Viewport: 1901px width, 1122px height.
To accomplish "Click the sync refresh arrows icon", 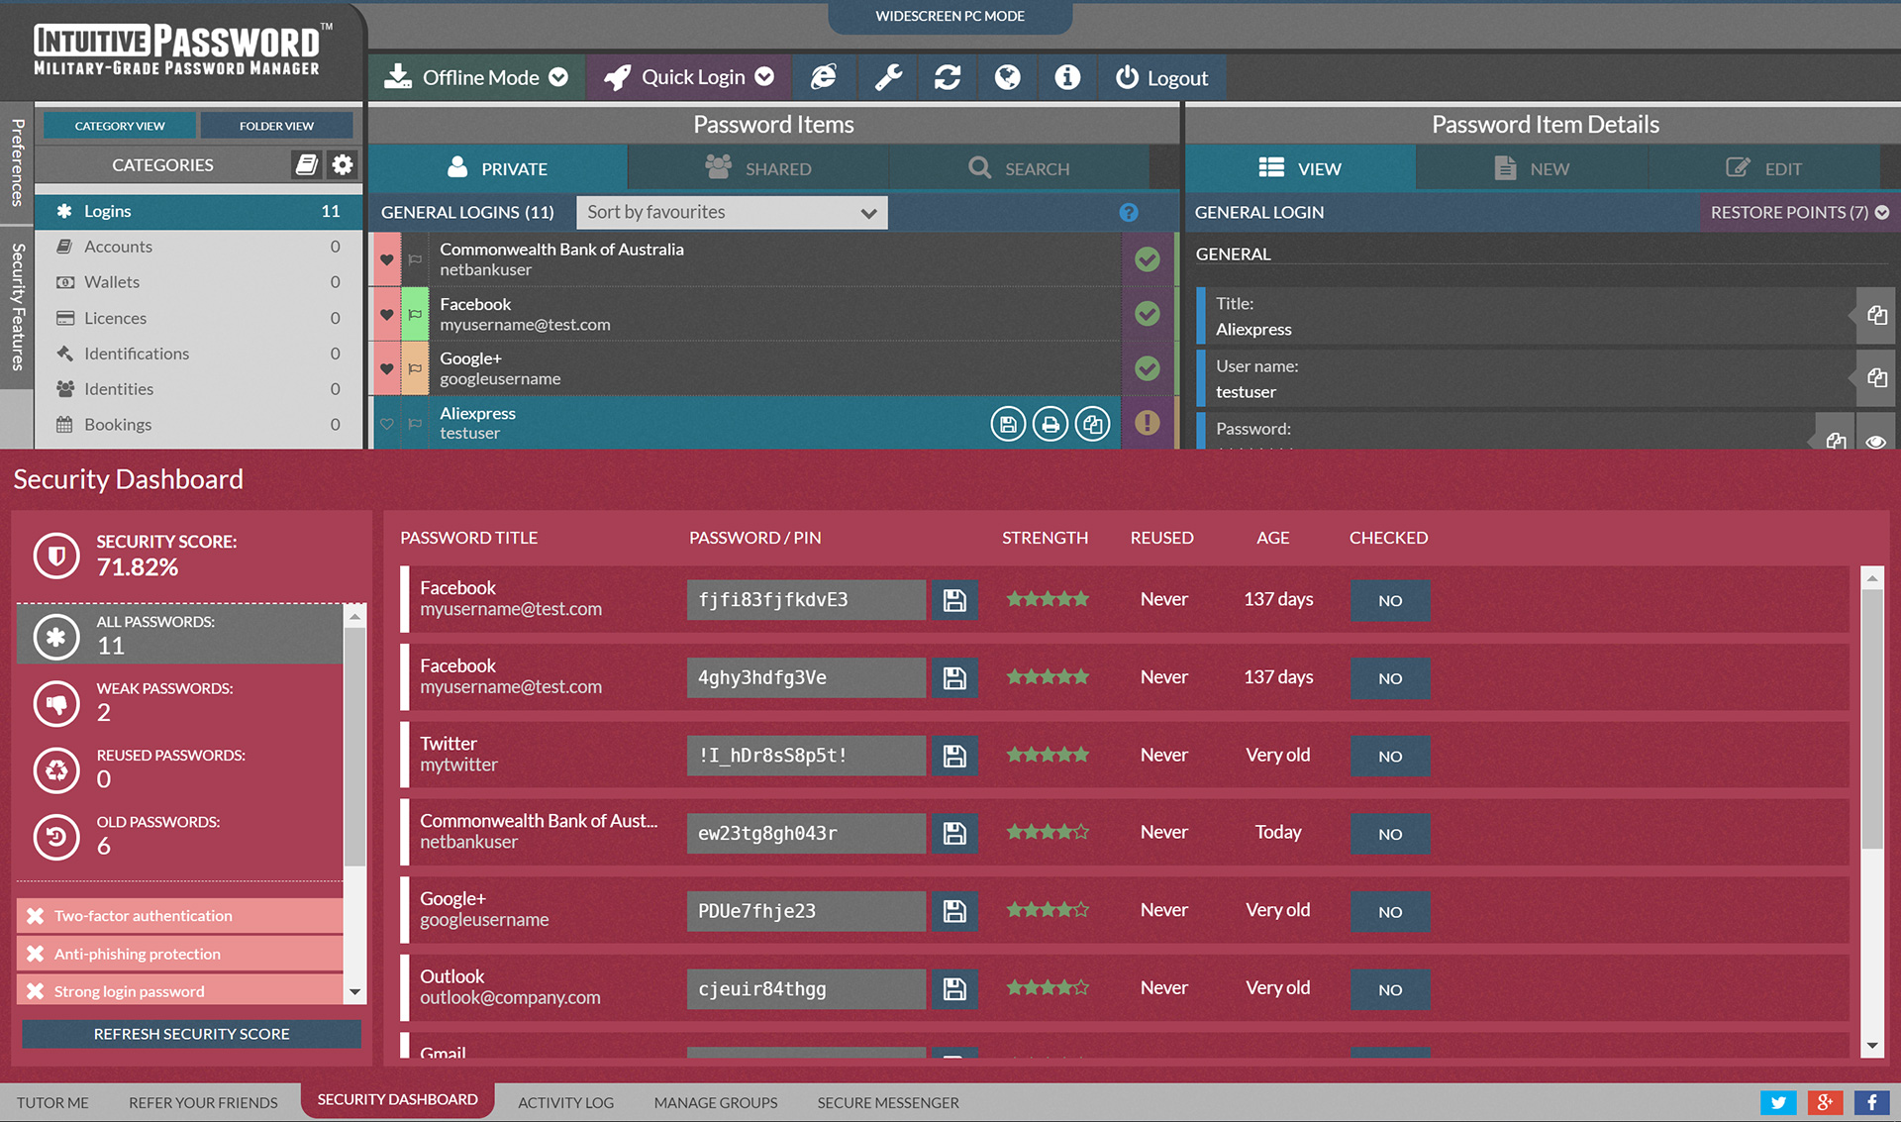I will 948,77.
